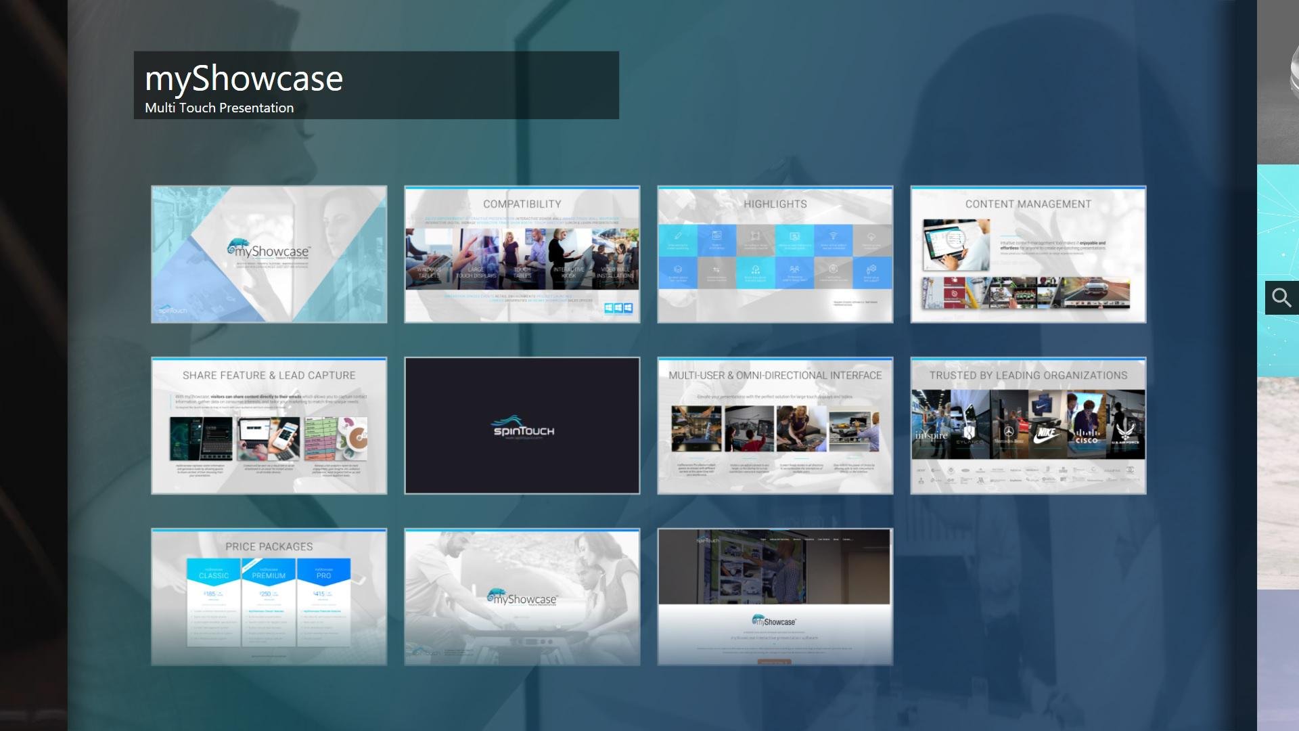Select Trusted By Leading Organizations slide
This screenshot has width=1299, height=731.
[x=1028, y=425]
